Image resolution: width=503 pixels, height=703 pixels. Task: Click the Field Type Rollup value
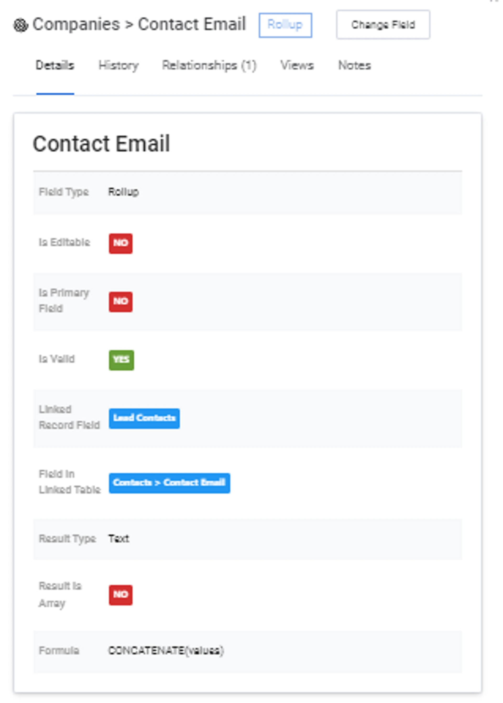[x=123, y=192]
